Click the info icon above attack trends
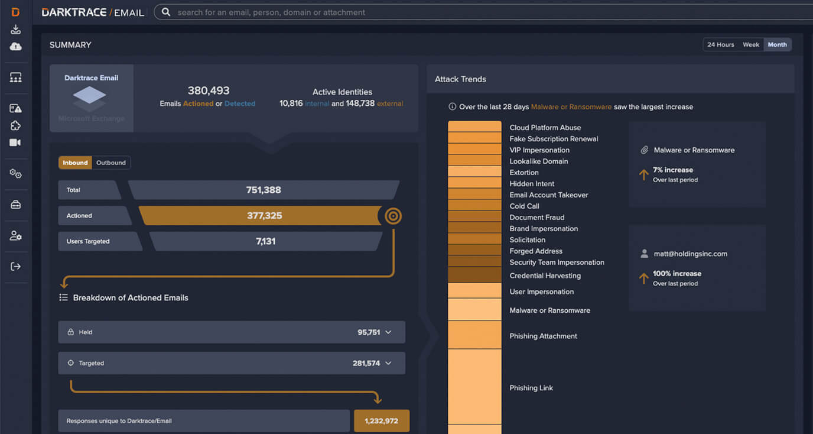Viewport: 813px width, 434px height. 453,107
